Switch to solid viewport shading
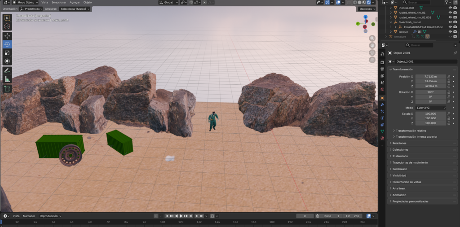 (359, 2)
